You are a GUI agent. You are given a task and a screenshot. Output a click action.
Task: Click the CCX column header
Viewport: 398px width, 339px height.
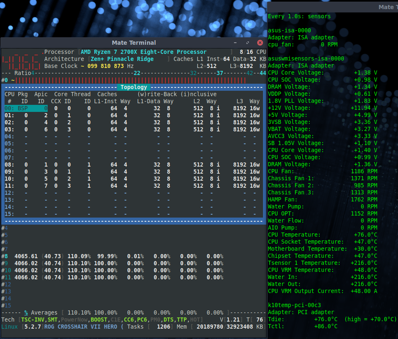56,101
